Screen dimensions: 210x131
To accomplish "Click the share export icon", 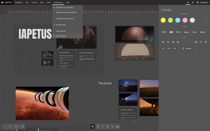I will point(193,3).
